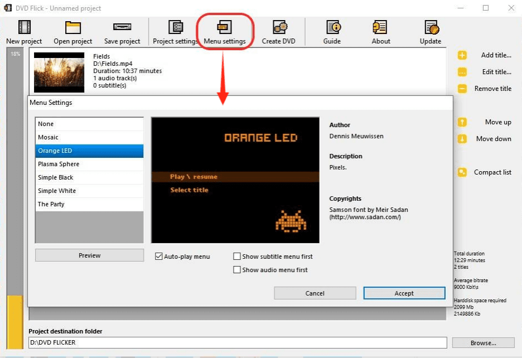The width and height of the screenshot is (522, 358).
Task: Click the Menu settings toolbar icon
Action: tap(225, 28)
